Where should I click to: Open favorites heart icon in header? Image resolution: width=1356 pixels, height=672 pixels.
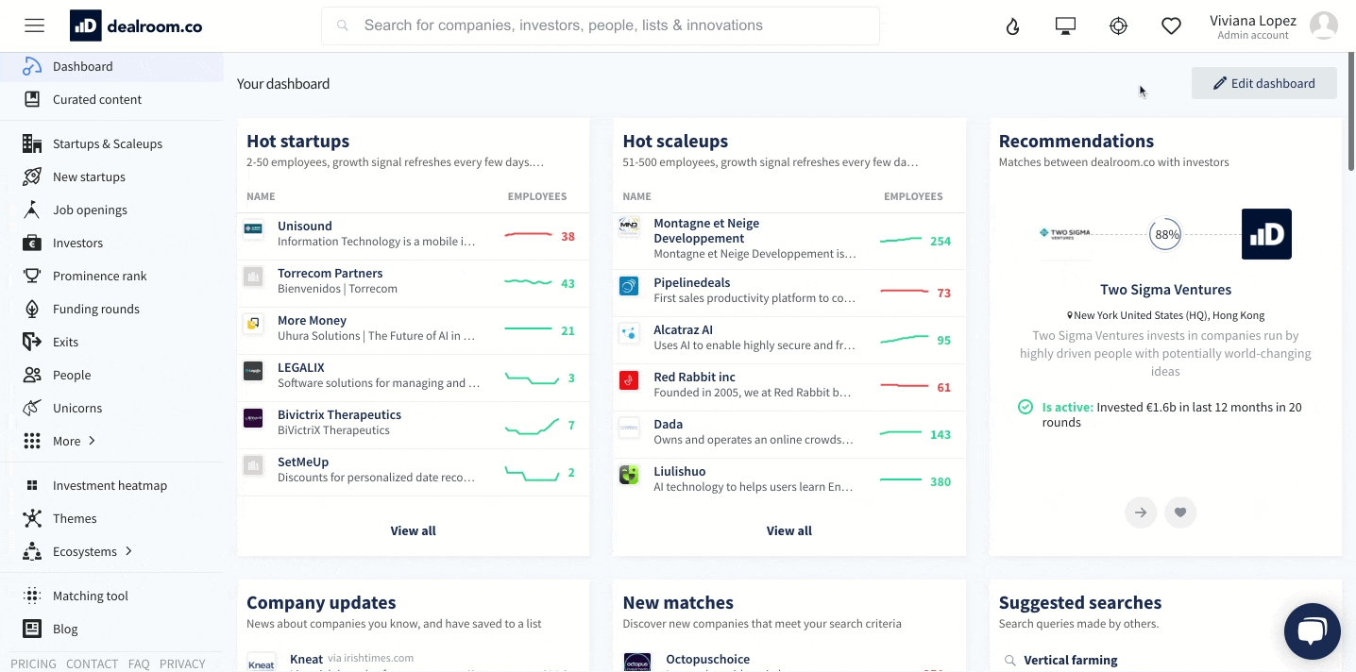pos(1171,26)
